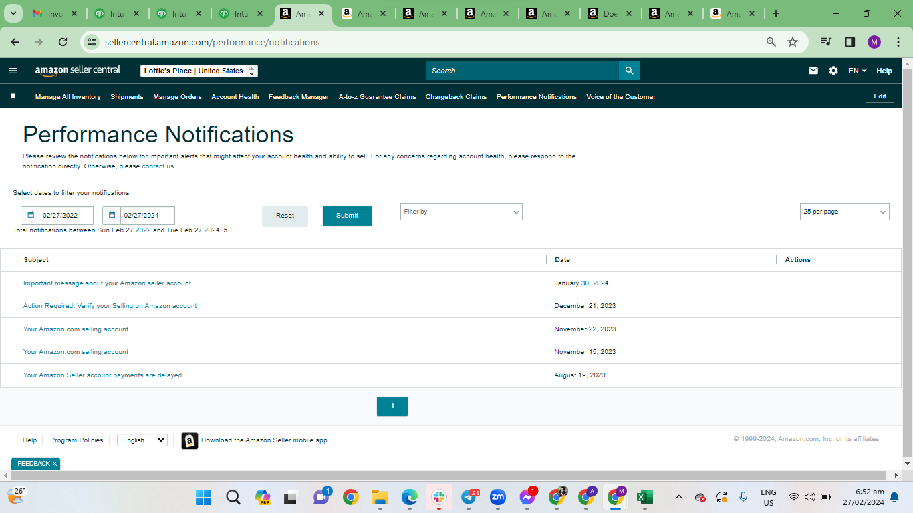
Task: Open the media controls icon in Chrome toolbar
Action: click(827, 42)
